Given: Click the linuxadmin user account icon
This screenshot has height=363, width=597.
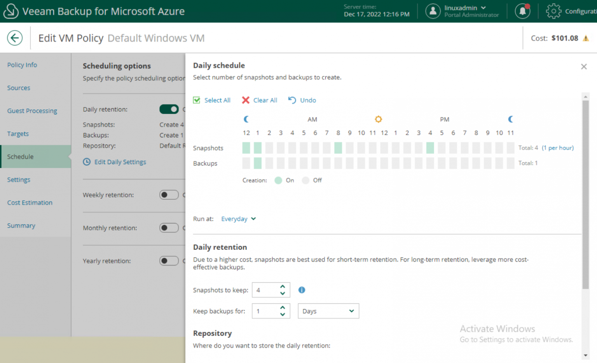Looking at the screenshot, I should click(x=433, y=11).
